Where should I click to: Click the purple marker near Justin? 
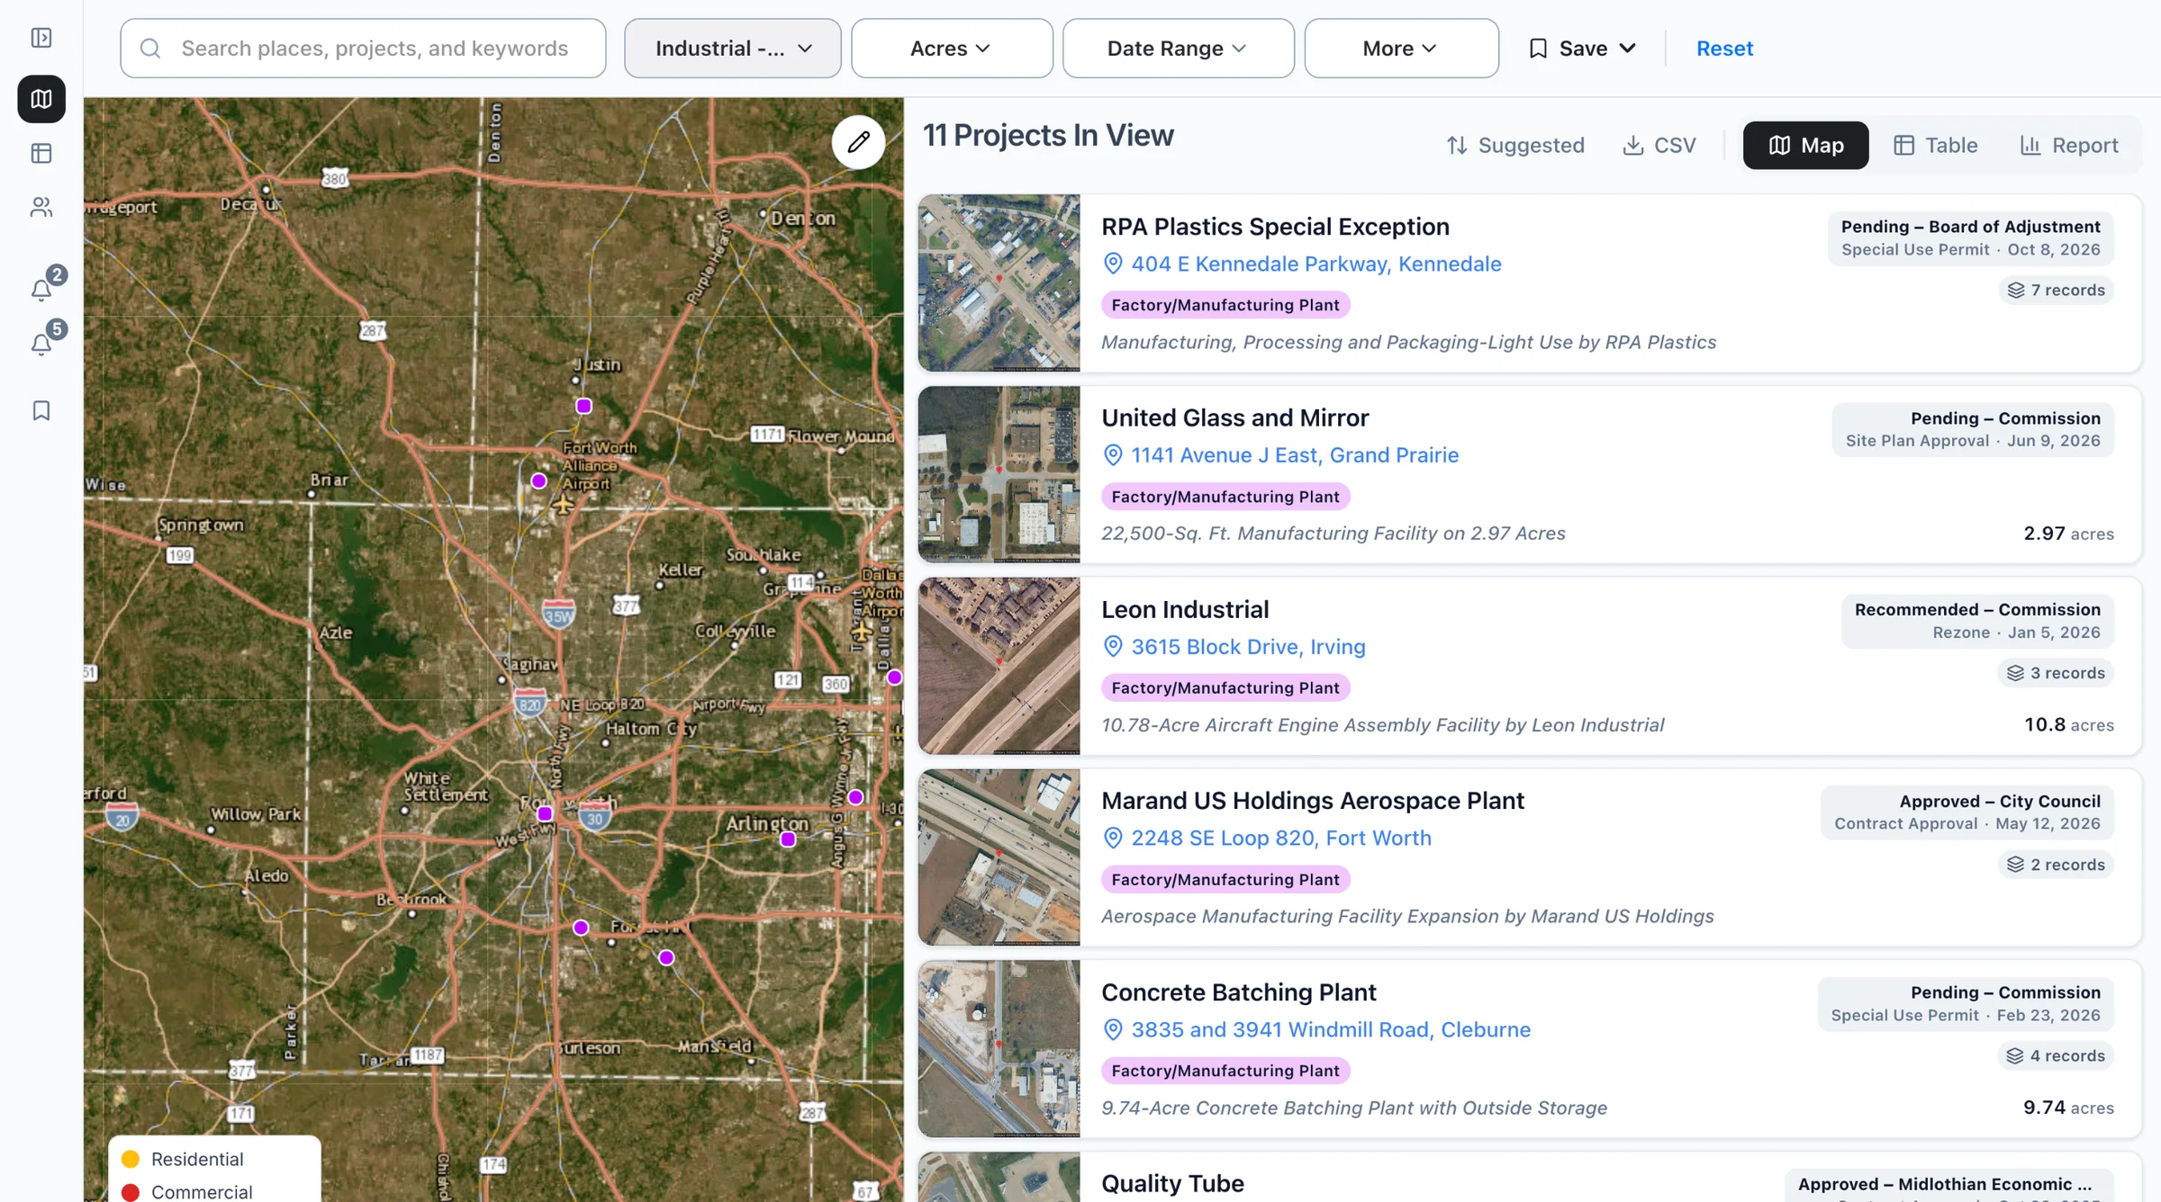583,407
